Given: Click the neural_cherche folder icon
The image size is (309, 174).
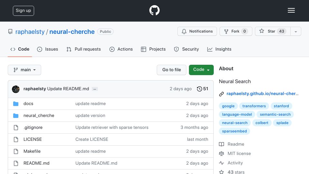Looking at the screenshot, I should (x=16, y=116).
